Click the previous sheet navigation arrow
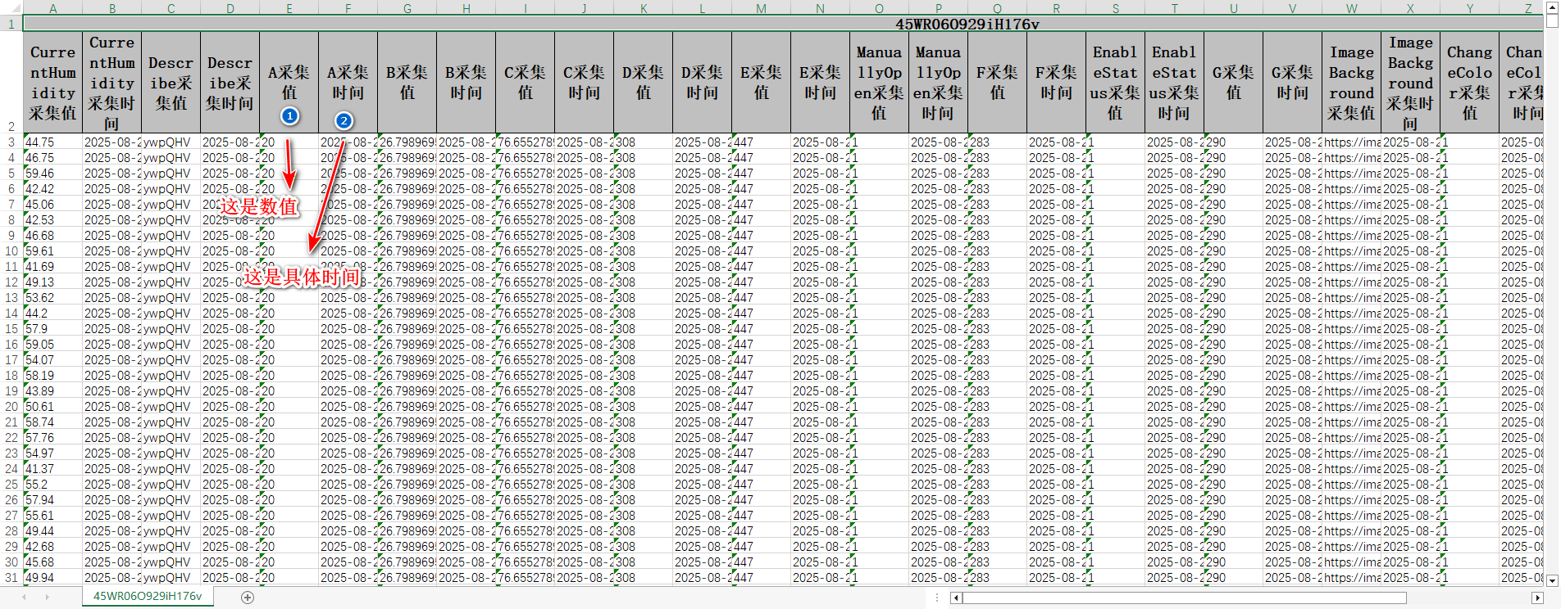 click(x=24, y=598)
